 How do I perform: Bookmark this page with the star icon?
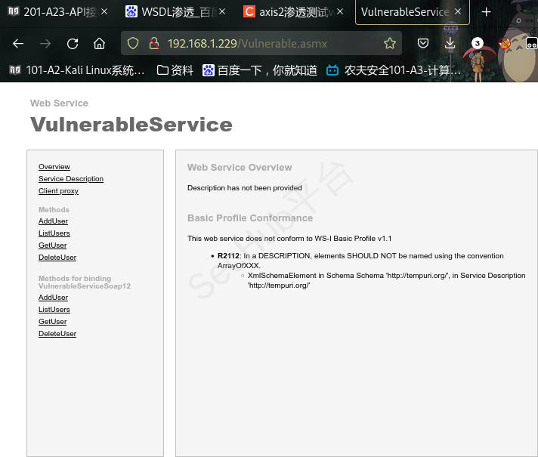tap(390, 44)
